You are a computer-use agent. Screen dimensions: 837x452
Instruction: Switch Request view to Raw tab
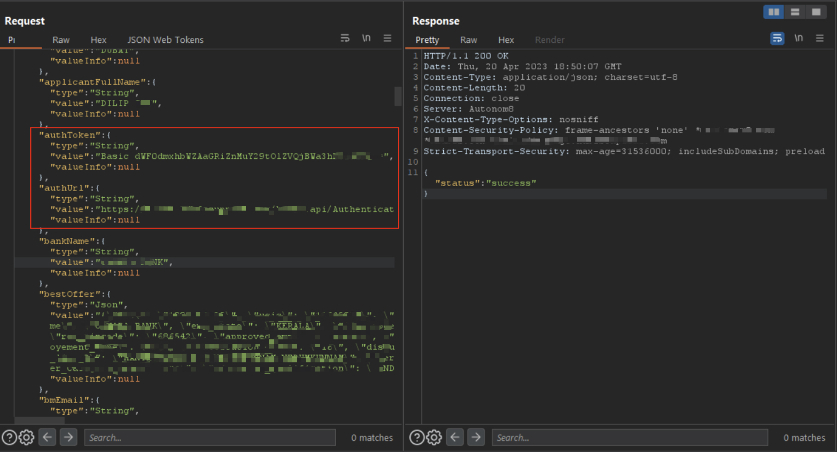[61, 40]
